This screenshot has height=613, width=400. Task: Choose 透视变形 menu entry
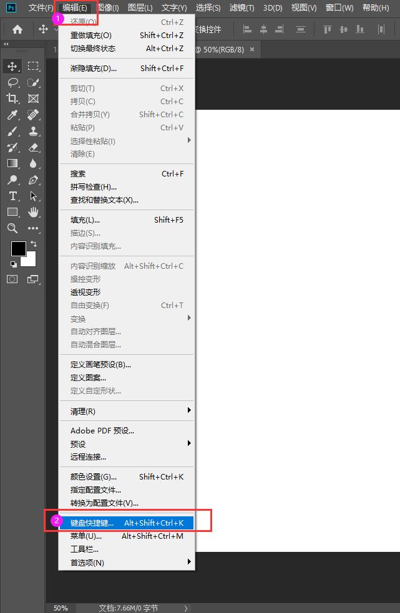126,292
